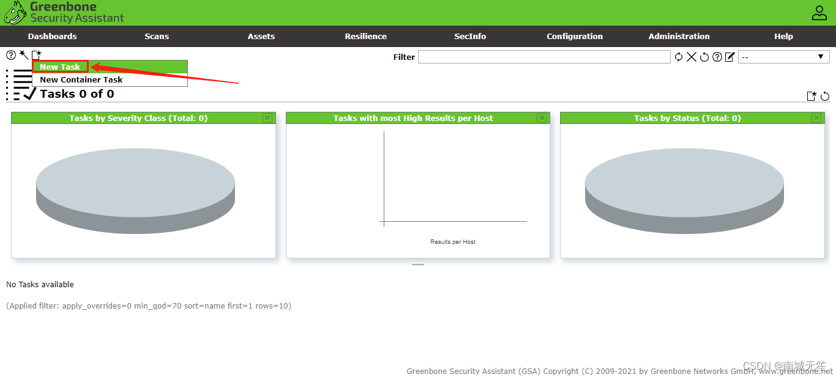Reset filter to default with circular arrow
The width and height of the screenshot is (836, 377).
(704, 57)
